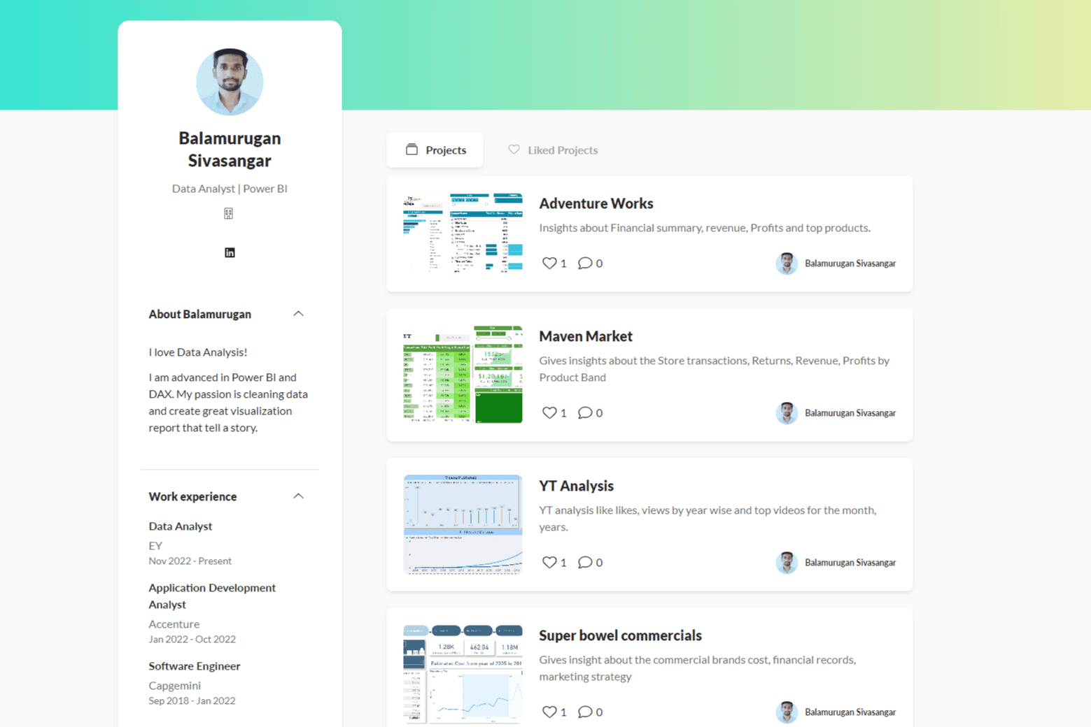Viewport: 1091px width, 727px height.
Task: Open comments on Adventure Works project
Action: [x=585, y=263]
